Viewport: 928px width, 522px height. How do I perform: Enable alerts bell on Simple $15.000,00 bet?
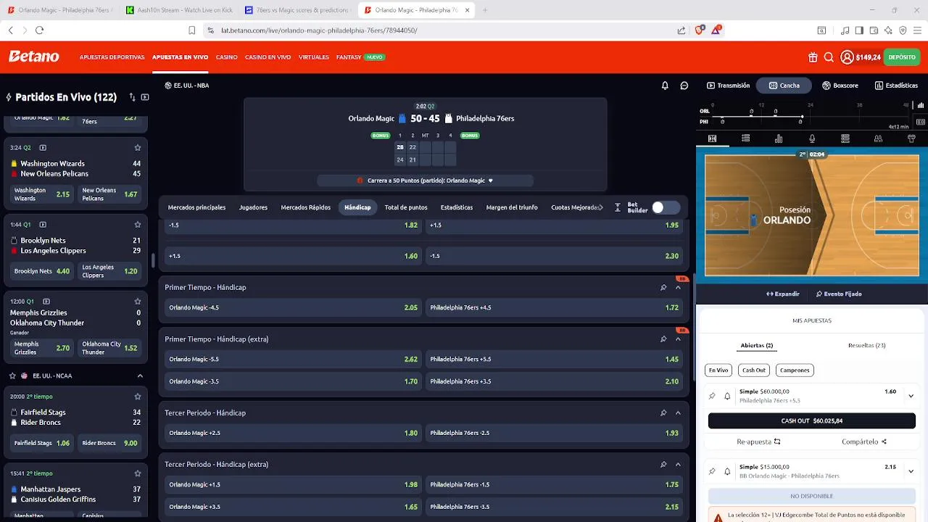pos(727,471)
